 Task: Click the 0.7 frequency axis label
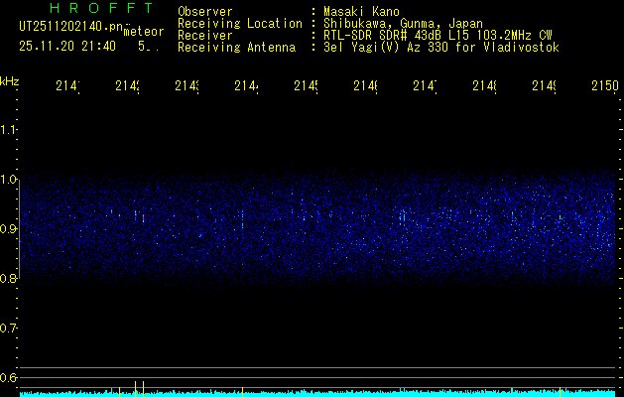(x=9, y=328)
